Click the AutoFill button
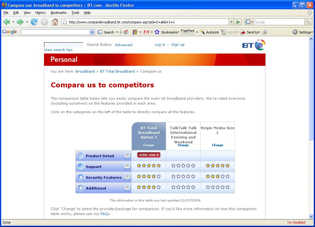Viewport: 315px width, 227px height. point(229,32)
